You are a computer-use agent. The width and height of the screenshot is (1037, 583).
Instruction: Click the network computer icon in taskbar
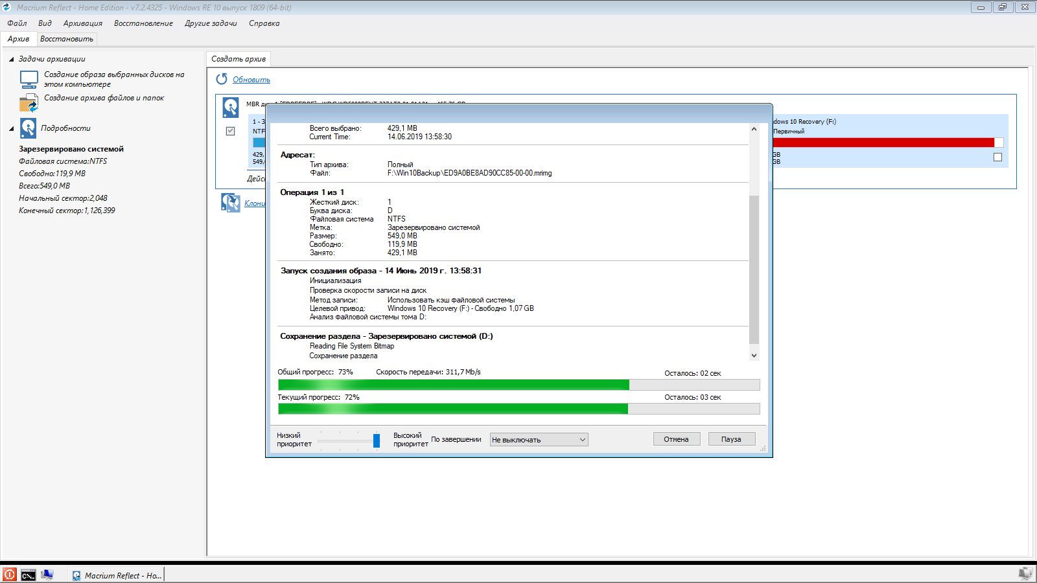(x=47, y=575)
